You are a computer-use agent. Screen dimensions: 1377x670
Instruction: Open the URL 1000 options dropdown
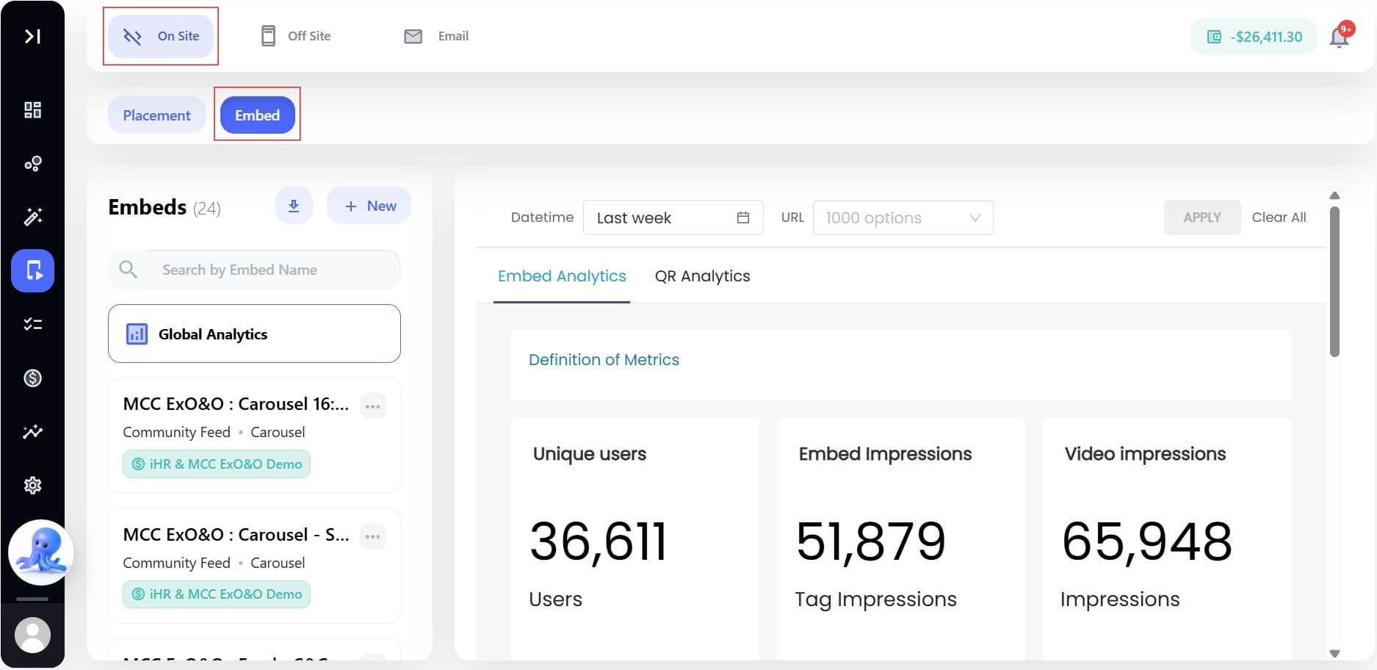[x=903, y=217]
